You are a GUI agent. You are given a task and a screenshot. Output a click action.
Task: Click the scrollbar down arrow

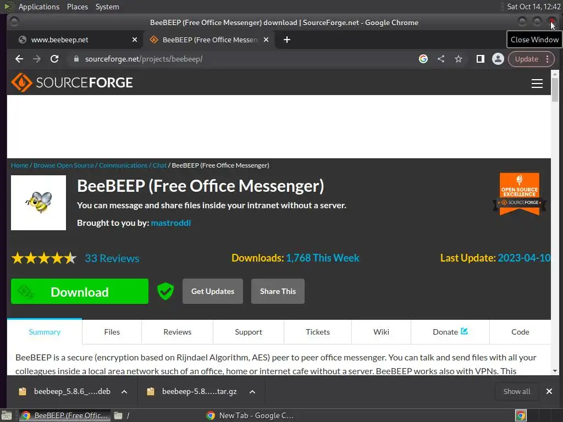pos(555,371)
